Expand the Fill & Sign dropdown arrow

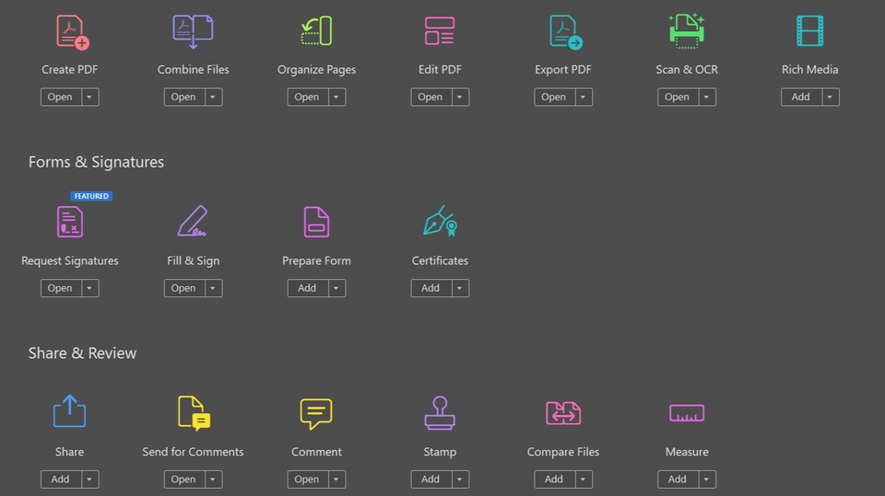[x=213, y=288]
